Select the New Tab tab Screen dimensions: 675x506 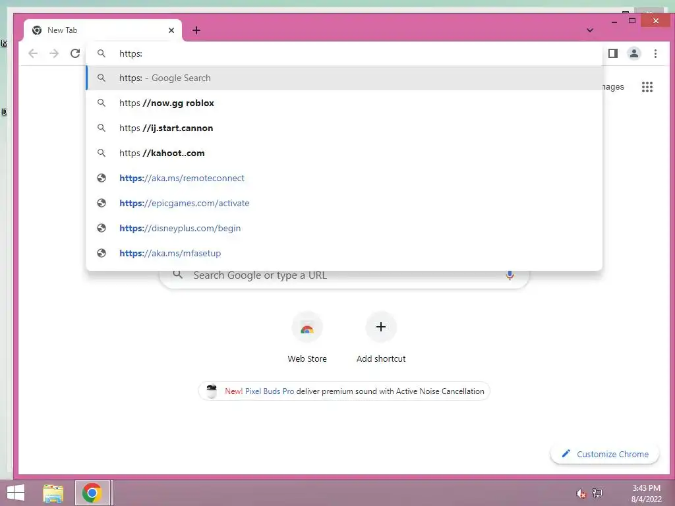click(102, 30)
